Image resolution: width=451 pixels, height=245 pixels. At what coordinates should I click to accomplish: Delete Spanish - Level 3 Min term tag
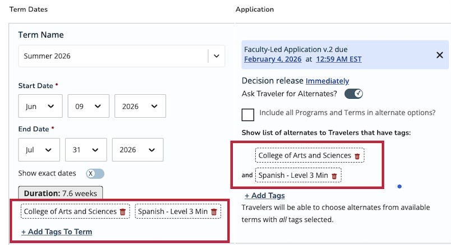click(x=213, y=212)
